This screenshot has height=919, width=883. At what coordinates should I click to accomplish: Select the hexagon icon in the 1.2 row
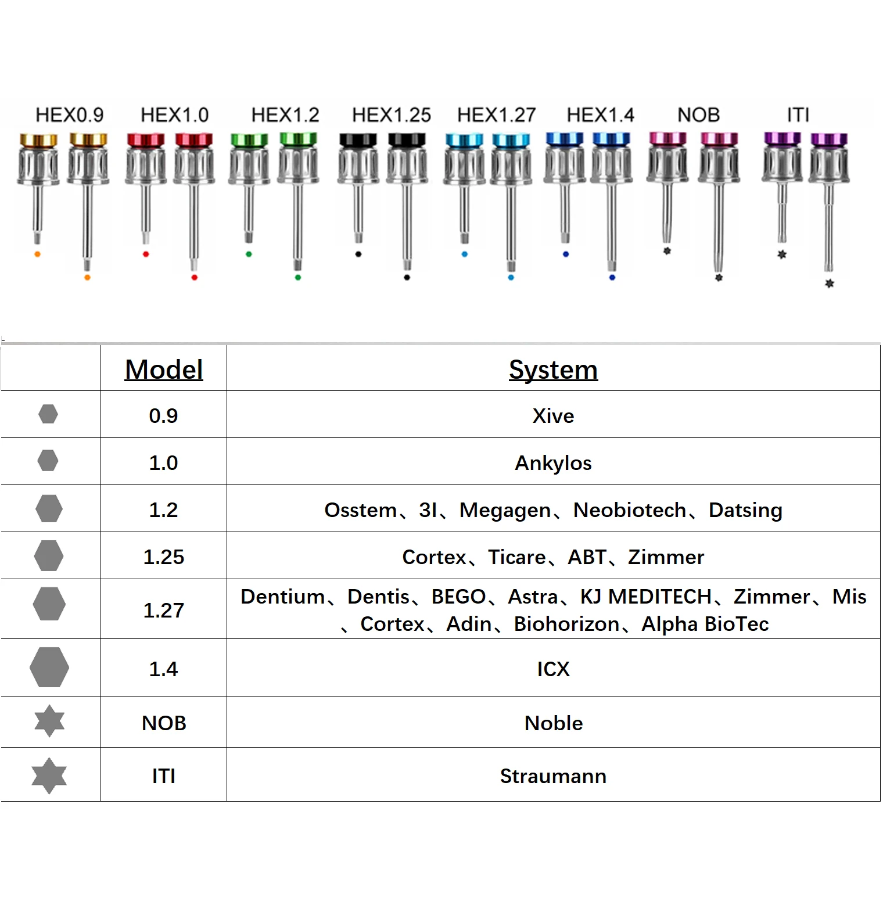(x=49, y=508)
